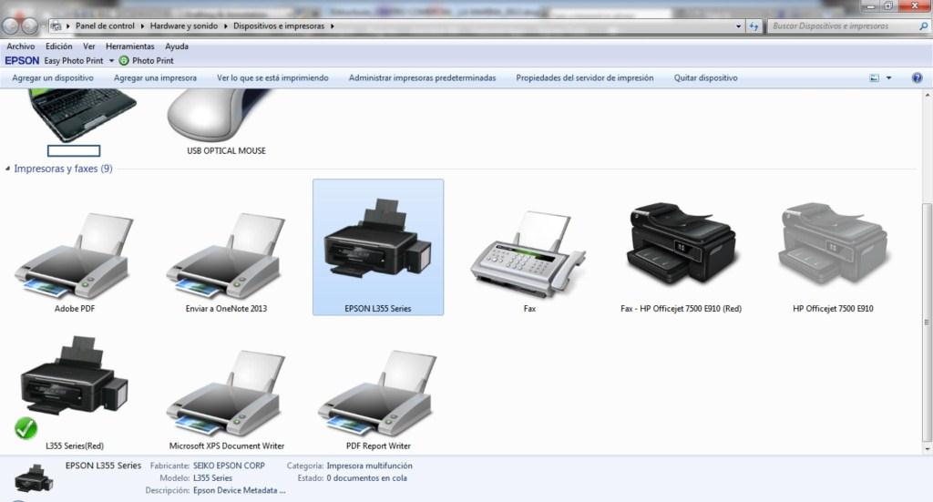Click the Impresoras y faxes (9) heading

[63, 169]
